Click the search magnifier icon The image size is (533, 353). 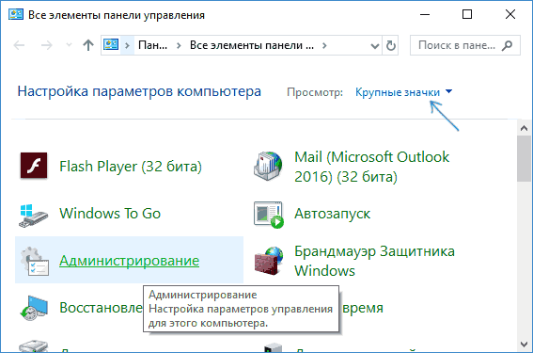508,45
